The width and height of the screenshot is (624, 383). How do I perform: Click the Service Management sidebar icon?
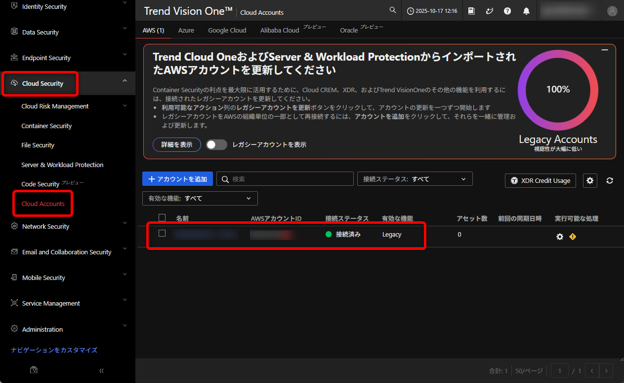(14, 303)
